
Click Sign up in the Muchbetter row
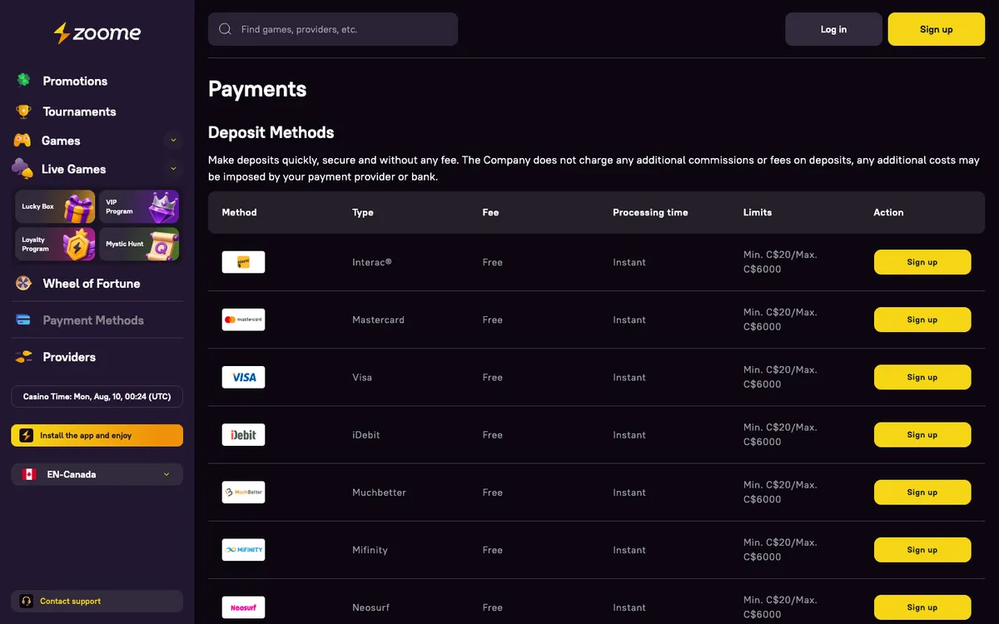pos(922,492)
